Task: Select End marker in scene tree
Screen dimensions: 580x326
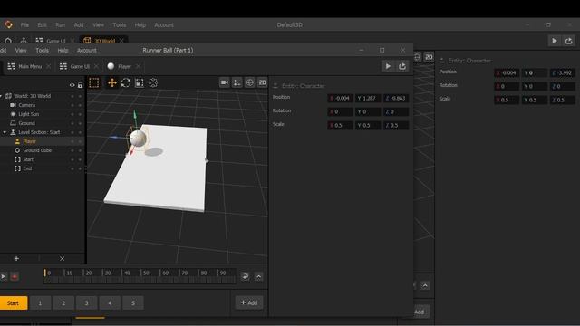Action: pyautogui.click(x=27, y=168)
